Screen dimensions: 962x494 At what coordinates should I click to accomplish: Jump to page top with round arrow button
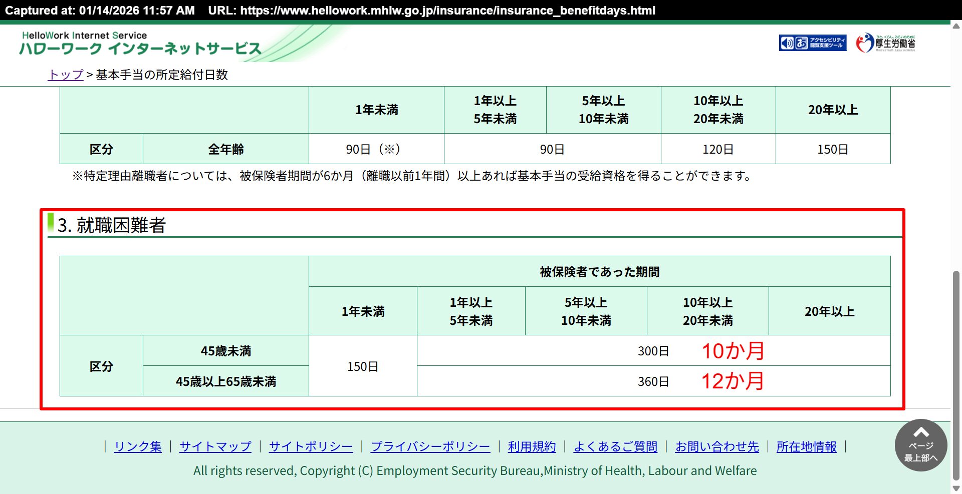920,445
